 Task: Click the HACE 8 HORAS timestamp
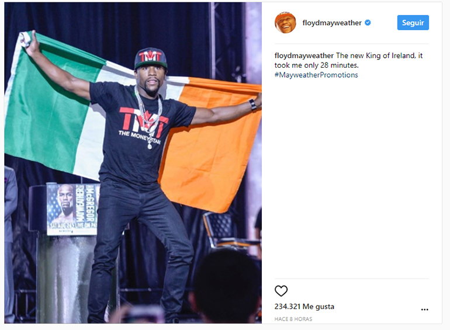pyautogui.click(x=293, y=319)
